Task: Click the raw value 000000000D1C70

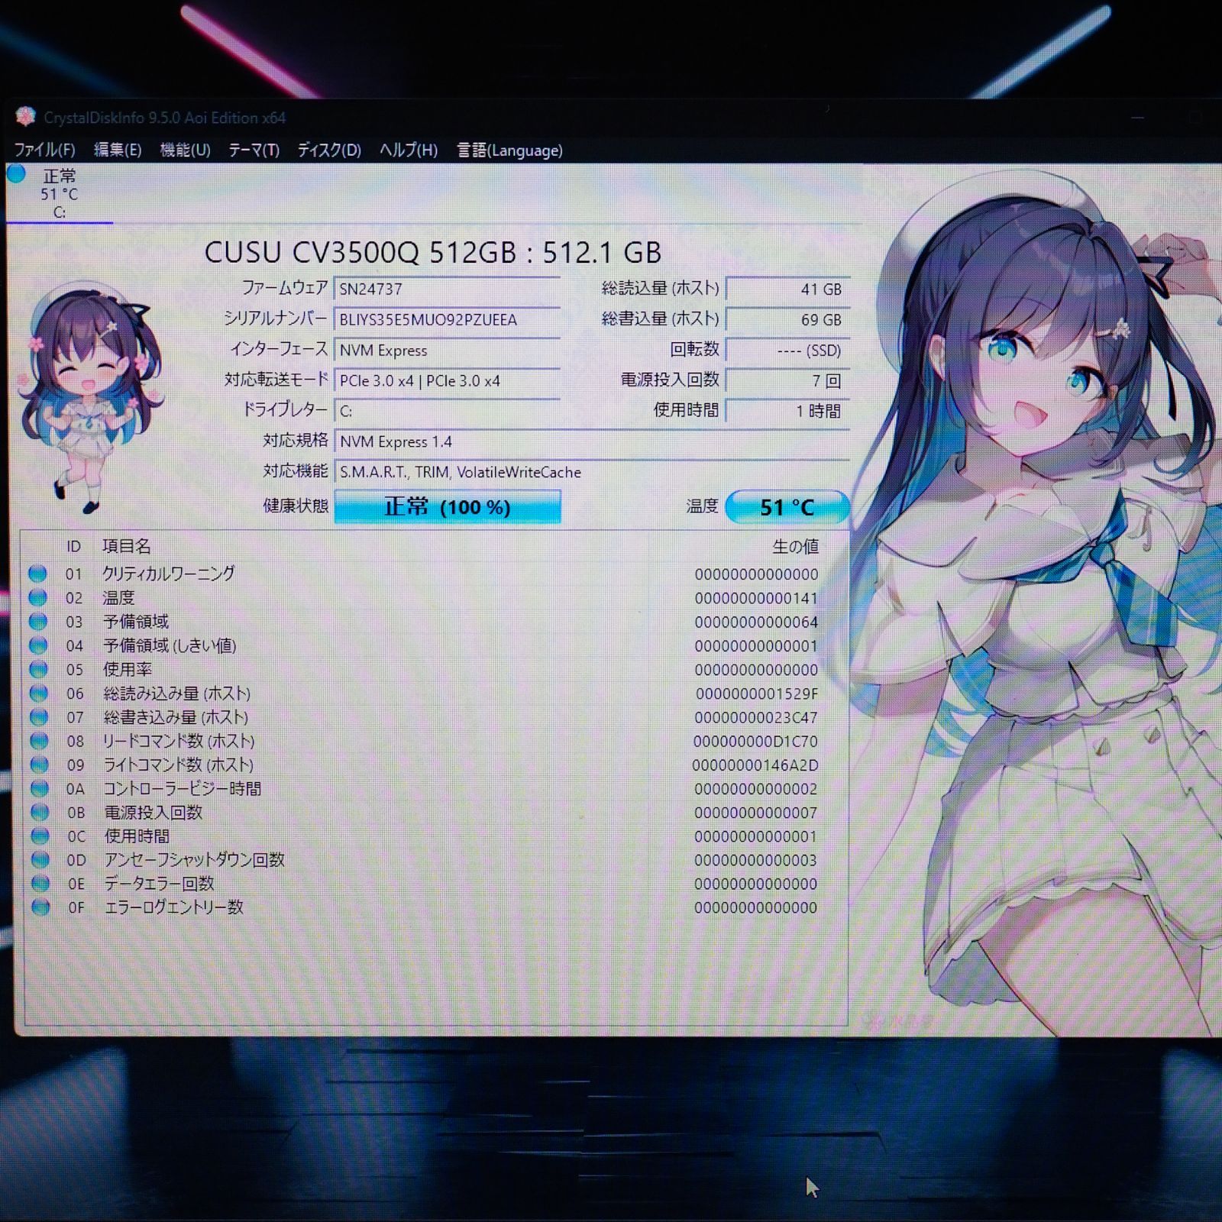Action: click(x=755, y=741)
